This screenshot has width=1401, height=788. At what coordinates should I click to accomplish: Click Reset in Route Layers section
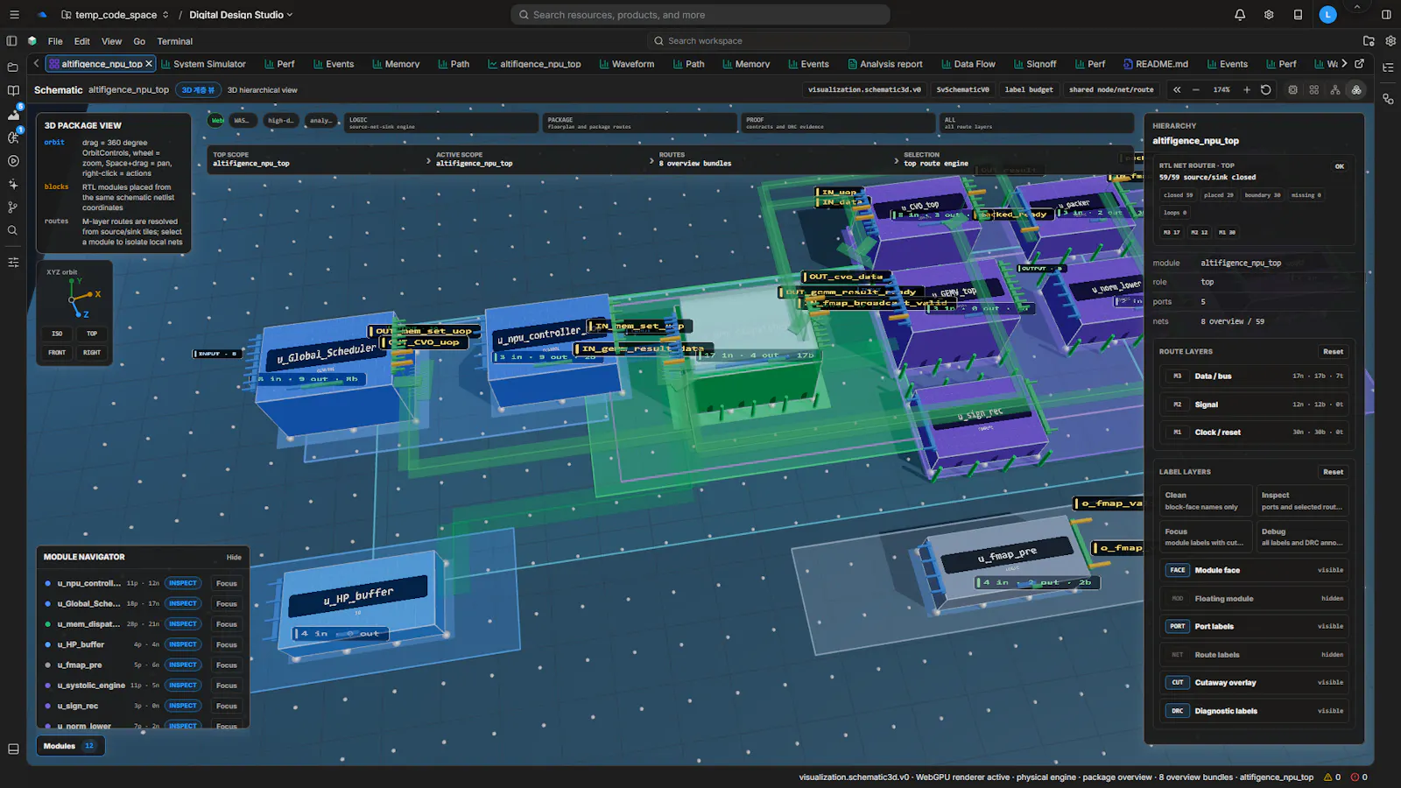click(1333, 352)
